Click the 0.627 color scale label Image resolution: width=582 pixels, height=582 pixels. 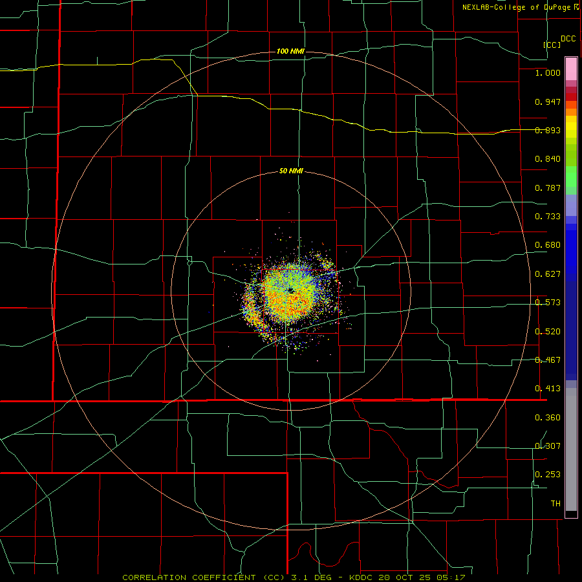[548, 274]
